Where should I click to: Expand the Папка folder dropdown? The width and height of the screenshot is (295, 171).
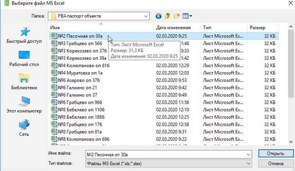pyautogui.click(x=146, y=16)
